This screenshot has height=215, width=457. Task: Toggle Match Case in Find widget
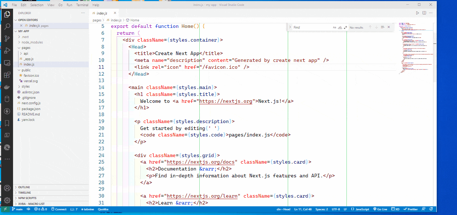coord(335,27)
